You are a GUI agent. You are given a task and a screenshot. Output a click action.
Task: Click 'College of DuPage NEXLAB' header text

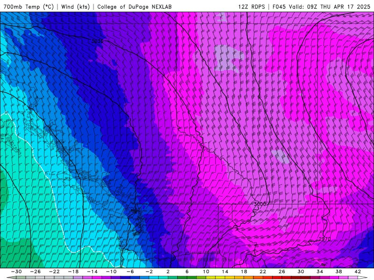(134, 7)
